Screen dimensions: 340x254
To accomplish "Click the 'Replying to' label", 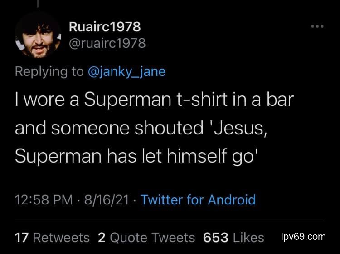I will tap(49, 71).
